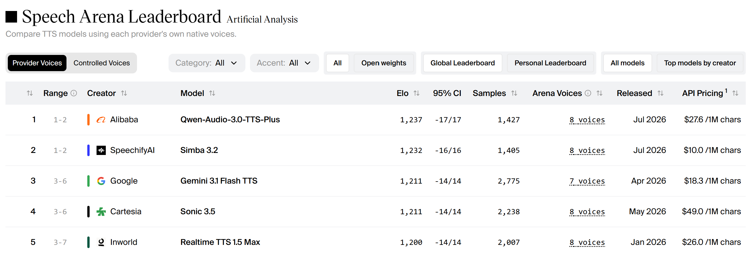Click the info icon next to Arena Voices

point(588,93)
